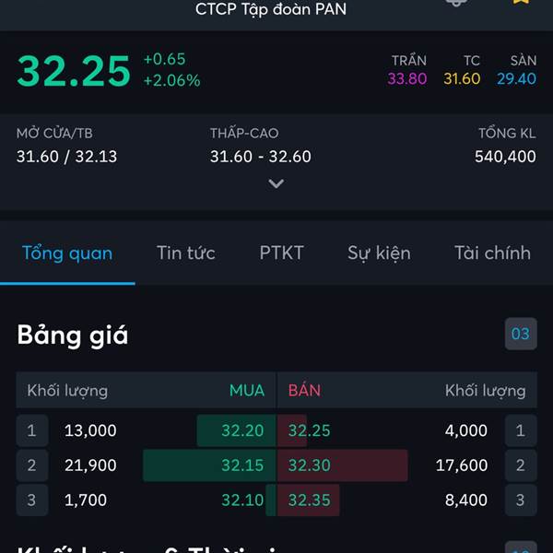Select buy price 32.15 bar
This screenshot has width=553, height=553.
(x=209, y=465)
